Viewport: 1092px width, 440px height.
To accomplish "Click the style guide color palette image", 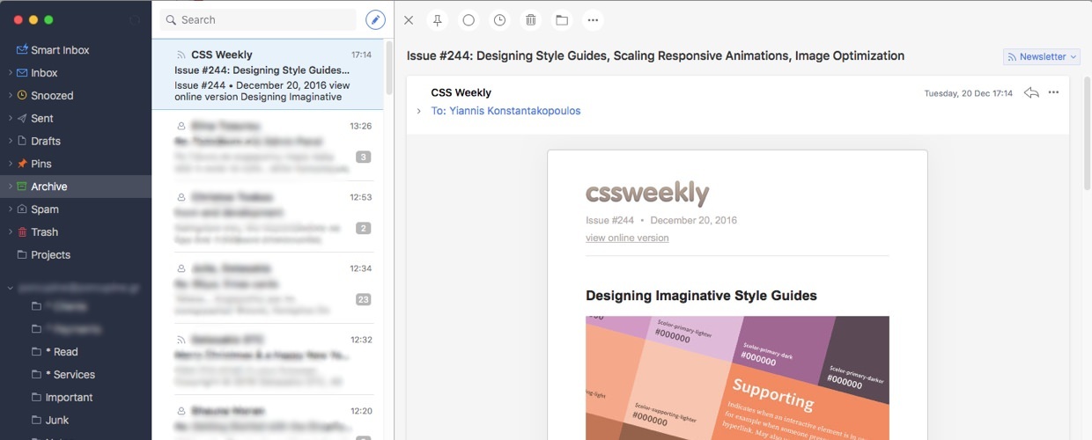I will coord(737,378).
